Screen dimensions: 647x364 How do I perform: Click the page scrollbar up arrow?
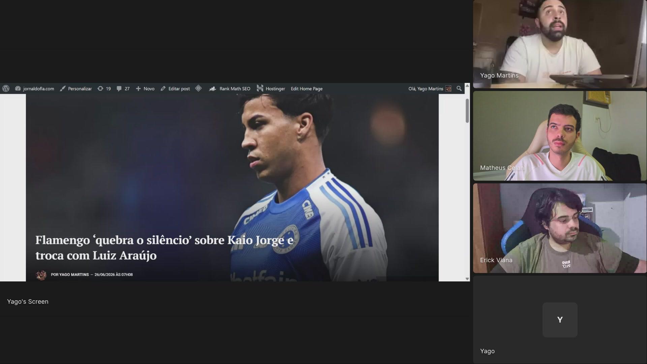(467, 86)
